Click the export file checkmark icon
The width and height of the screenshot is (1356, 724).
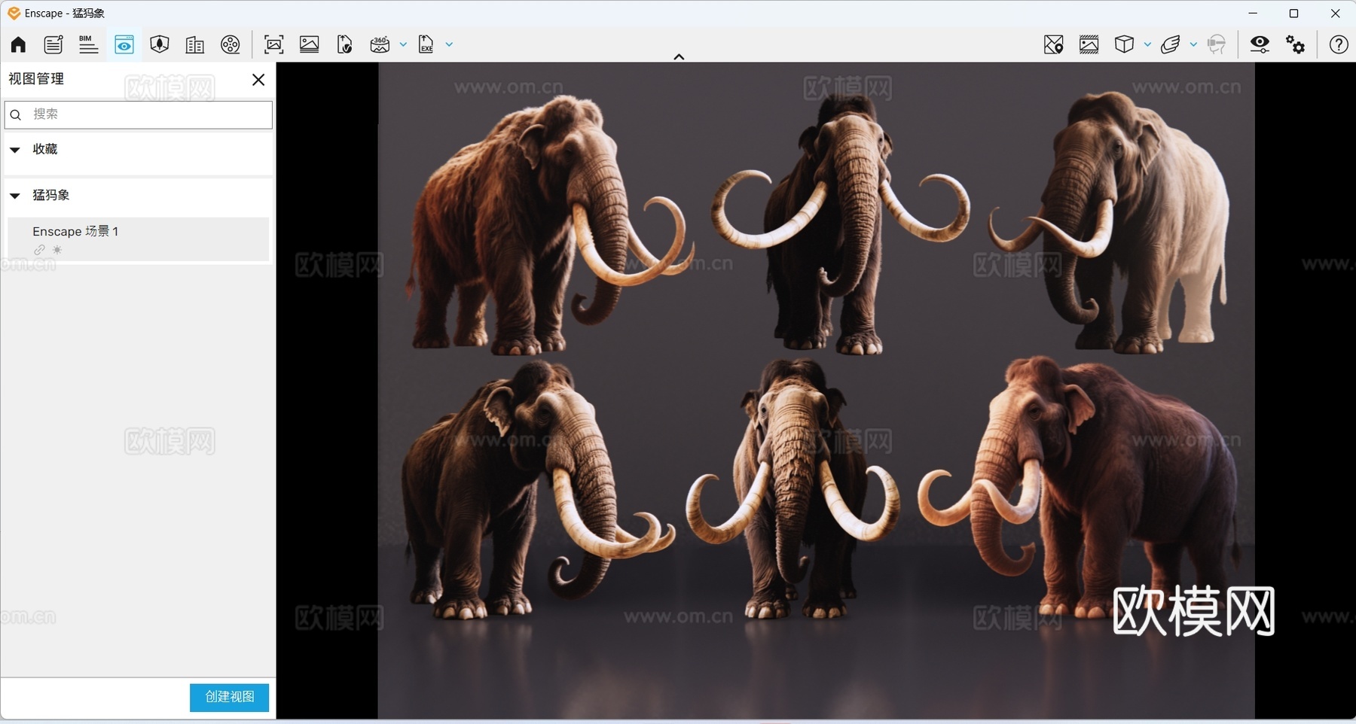(344, 44)
